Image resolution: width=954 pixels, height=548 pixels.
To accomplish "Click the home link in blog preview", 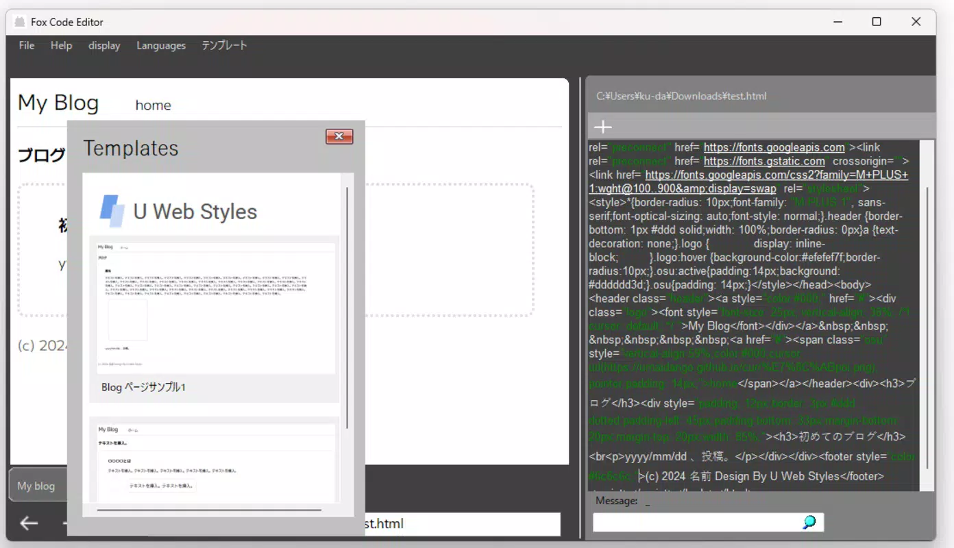I will (154, 105).
